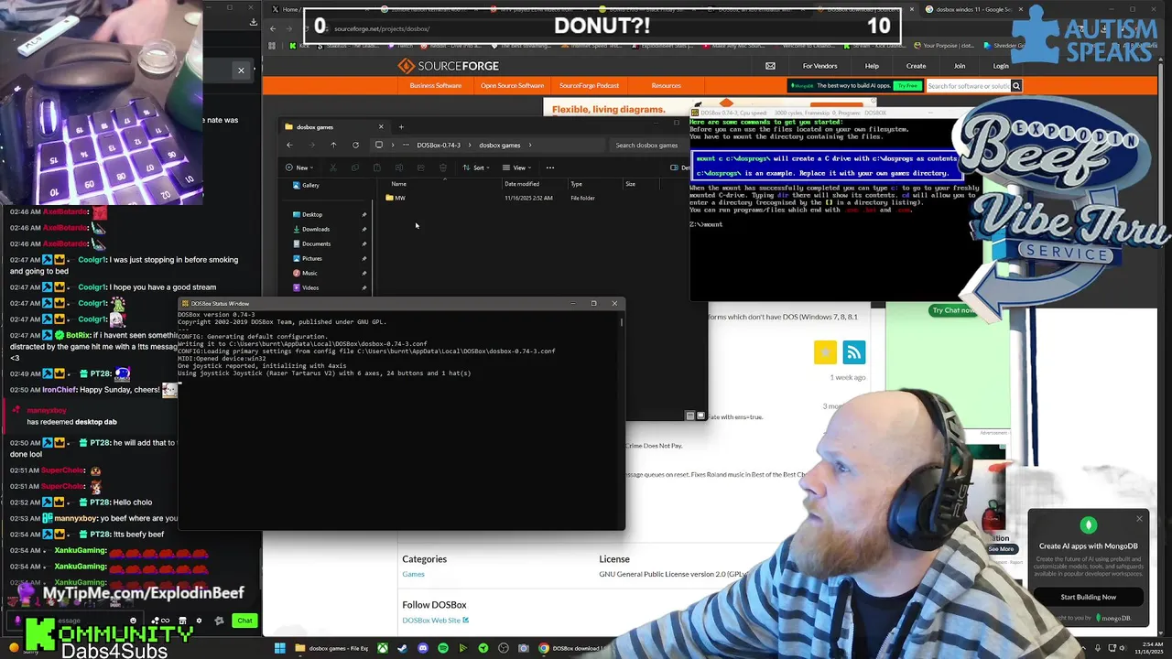The image size is (1172, 659).
Task: Close the dosbox games Explorer tab
Action: tap(381, 126)
